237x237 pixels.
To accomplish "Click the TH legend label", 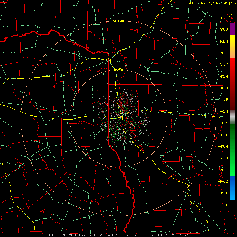I will pyautogui.click(x=226, y=205).
